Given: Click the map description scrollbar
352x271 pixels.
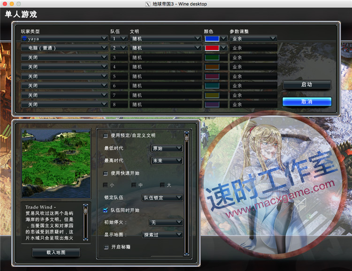Looking at the screenshot, I should [85, 222].
